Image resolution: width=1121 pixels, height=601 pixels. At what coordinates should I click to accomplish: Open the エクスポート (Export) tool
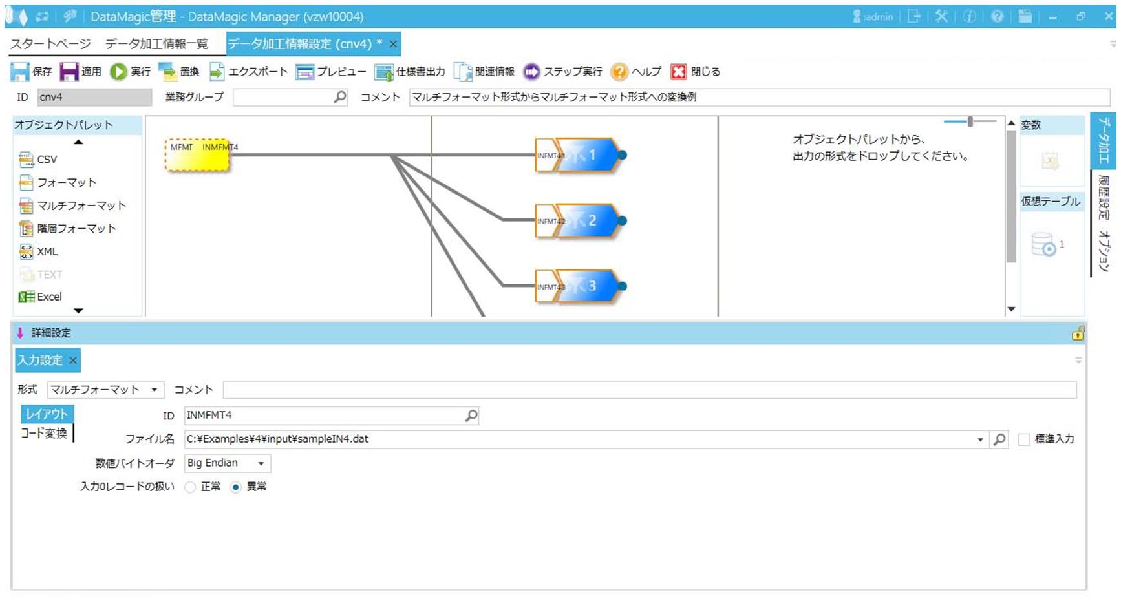217,72
